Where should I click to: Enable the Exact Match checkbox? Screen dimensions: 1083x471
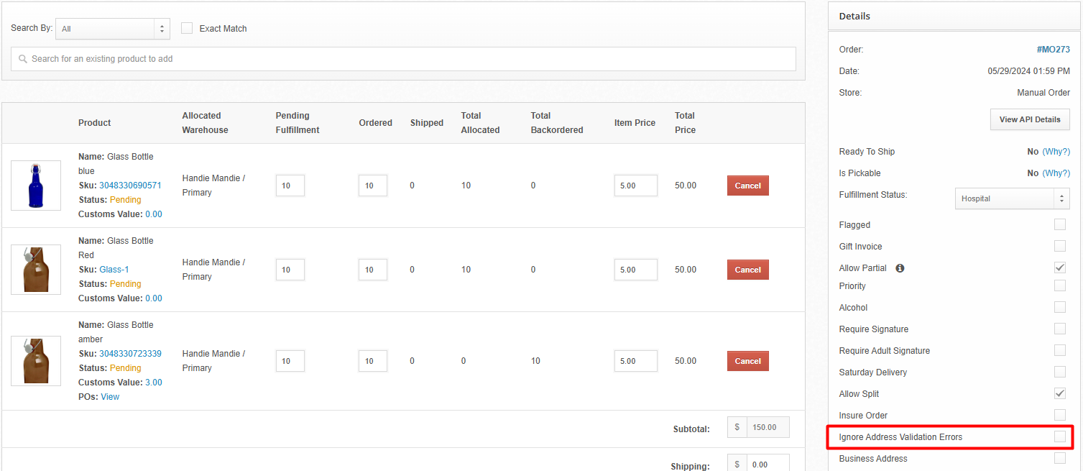(x=187, y=28)
